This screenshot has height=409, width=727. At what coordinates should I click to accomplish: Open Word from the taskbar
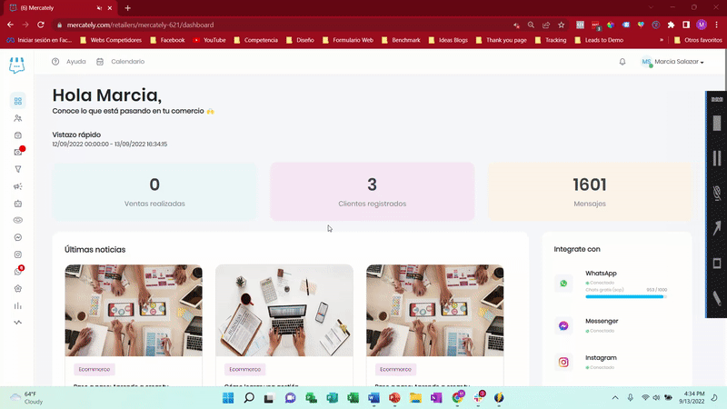[x=373, y=398]
